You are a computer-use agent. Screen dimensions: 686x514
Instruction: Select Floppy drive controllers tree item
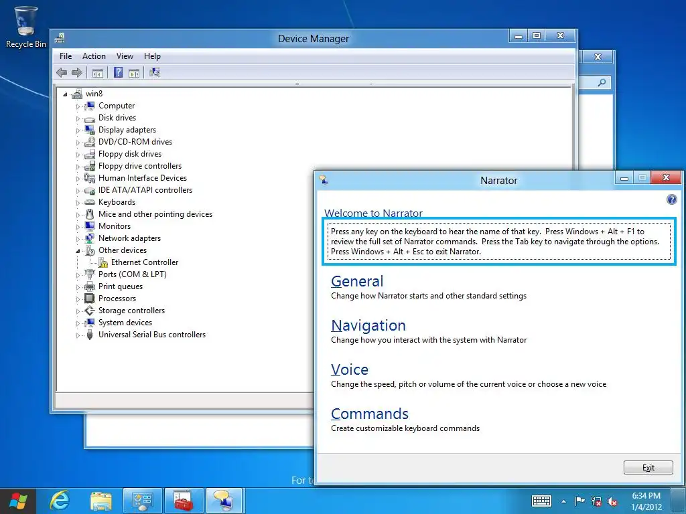click(x=140, y=166)
